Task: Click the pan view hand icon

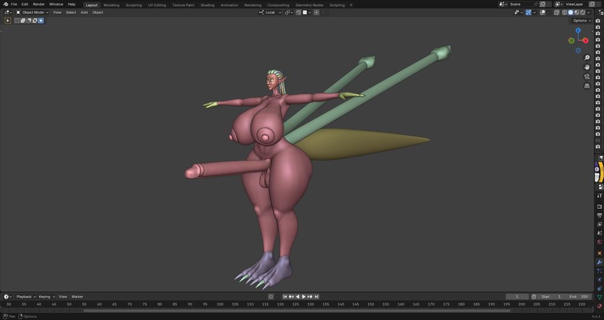Action: (x=586, y=67)
